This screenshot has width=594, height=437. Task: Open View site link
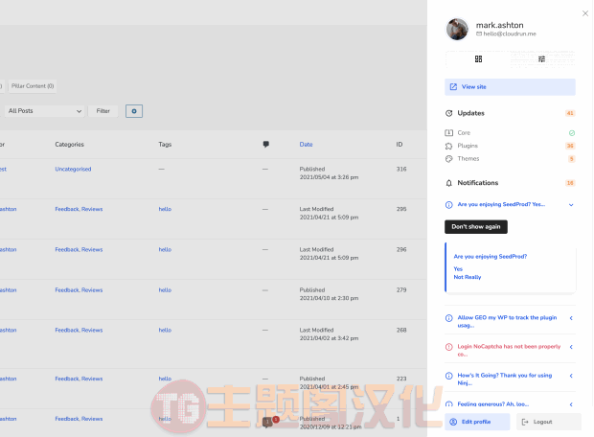click(x=510, y=87)
